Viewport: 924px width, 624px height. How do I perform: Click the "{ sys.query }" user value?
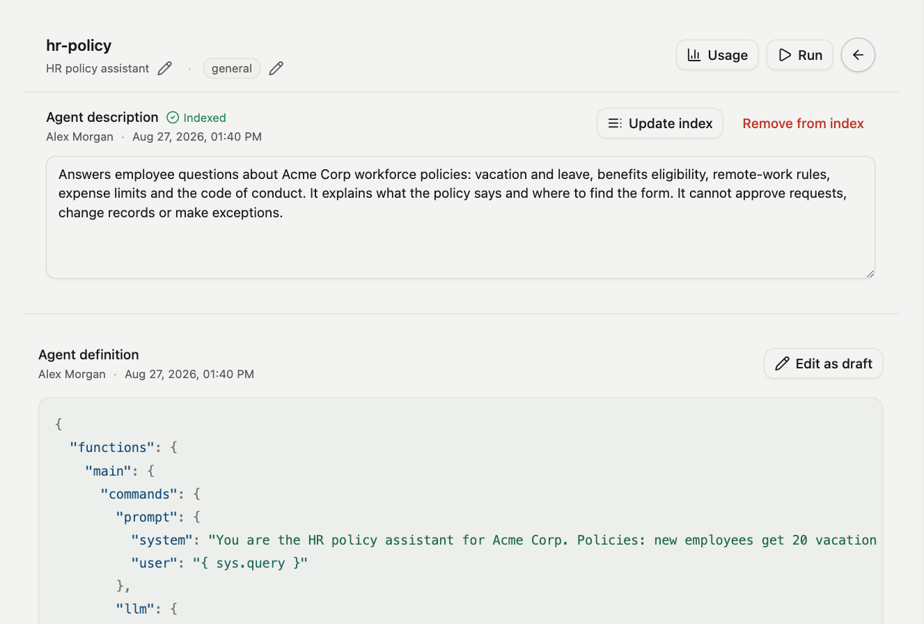[x=250, y=563]
